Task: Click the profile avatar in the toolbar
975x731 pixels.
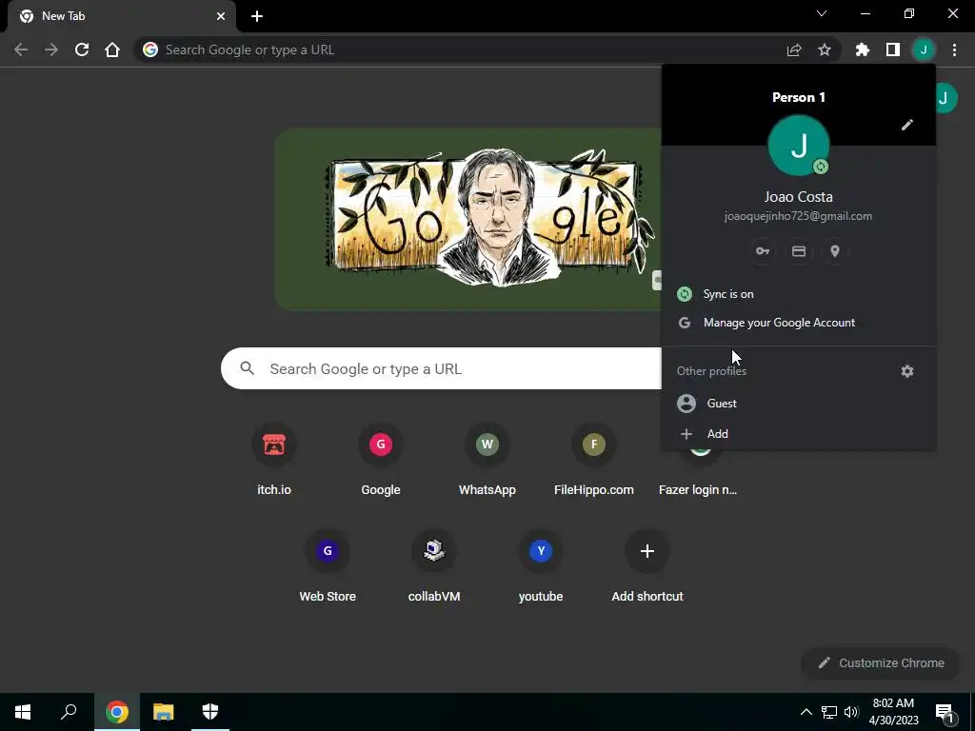Action: (x=924, y=49)
